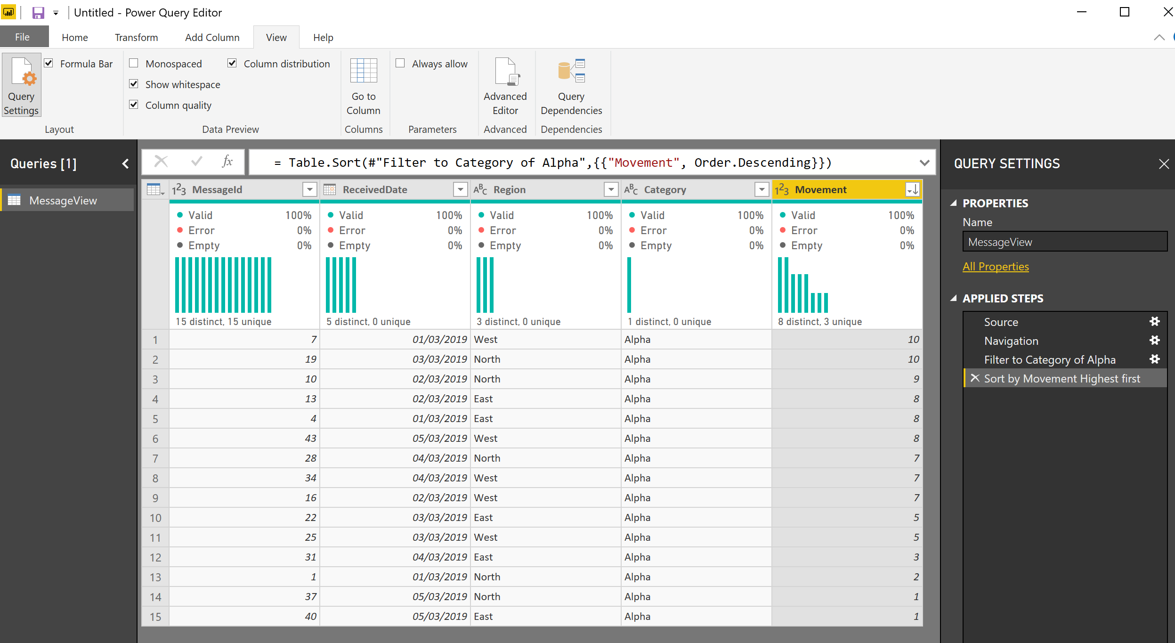Open Filter to Category of Alpha gear
Screen dimensions: 1175x643
click(x=1155, y=359)
